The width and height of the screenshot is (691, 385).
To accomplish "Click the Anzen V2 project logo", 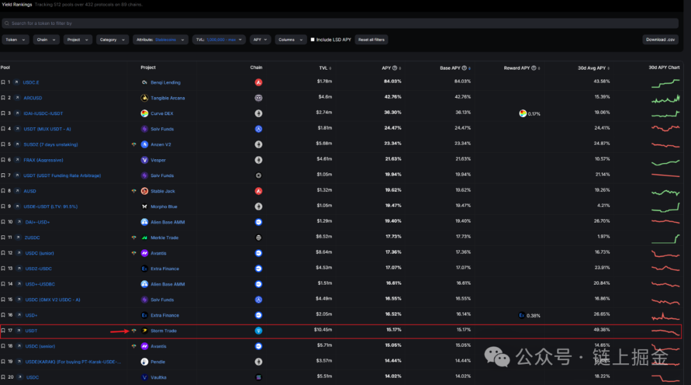I will 144,145.
